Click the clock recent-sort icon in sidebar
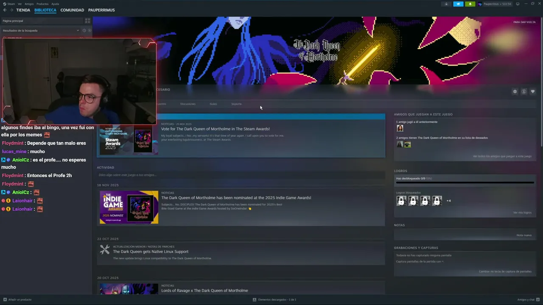The height and width of the screenshot is (305, 543). pyautogui.click(x=84, y=30)
